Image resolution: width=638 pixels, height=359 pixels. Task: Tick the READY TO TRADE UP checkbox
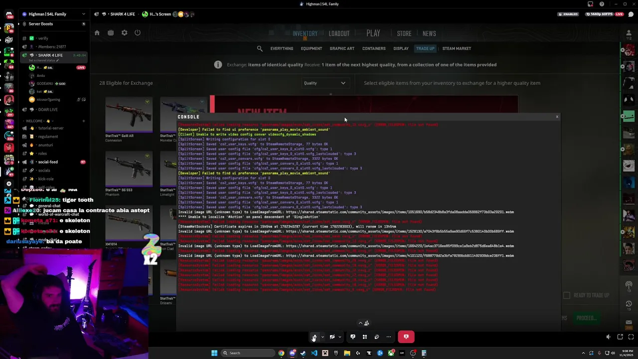(x=567, y=295)
